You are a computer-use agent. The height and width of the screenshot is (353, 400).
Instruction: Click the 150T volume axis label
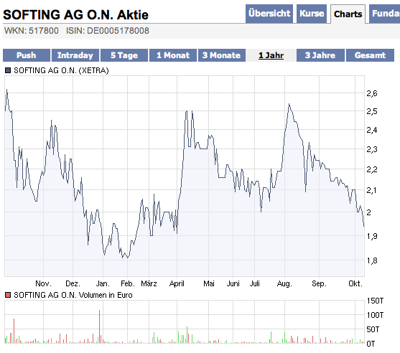[375, 301]
